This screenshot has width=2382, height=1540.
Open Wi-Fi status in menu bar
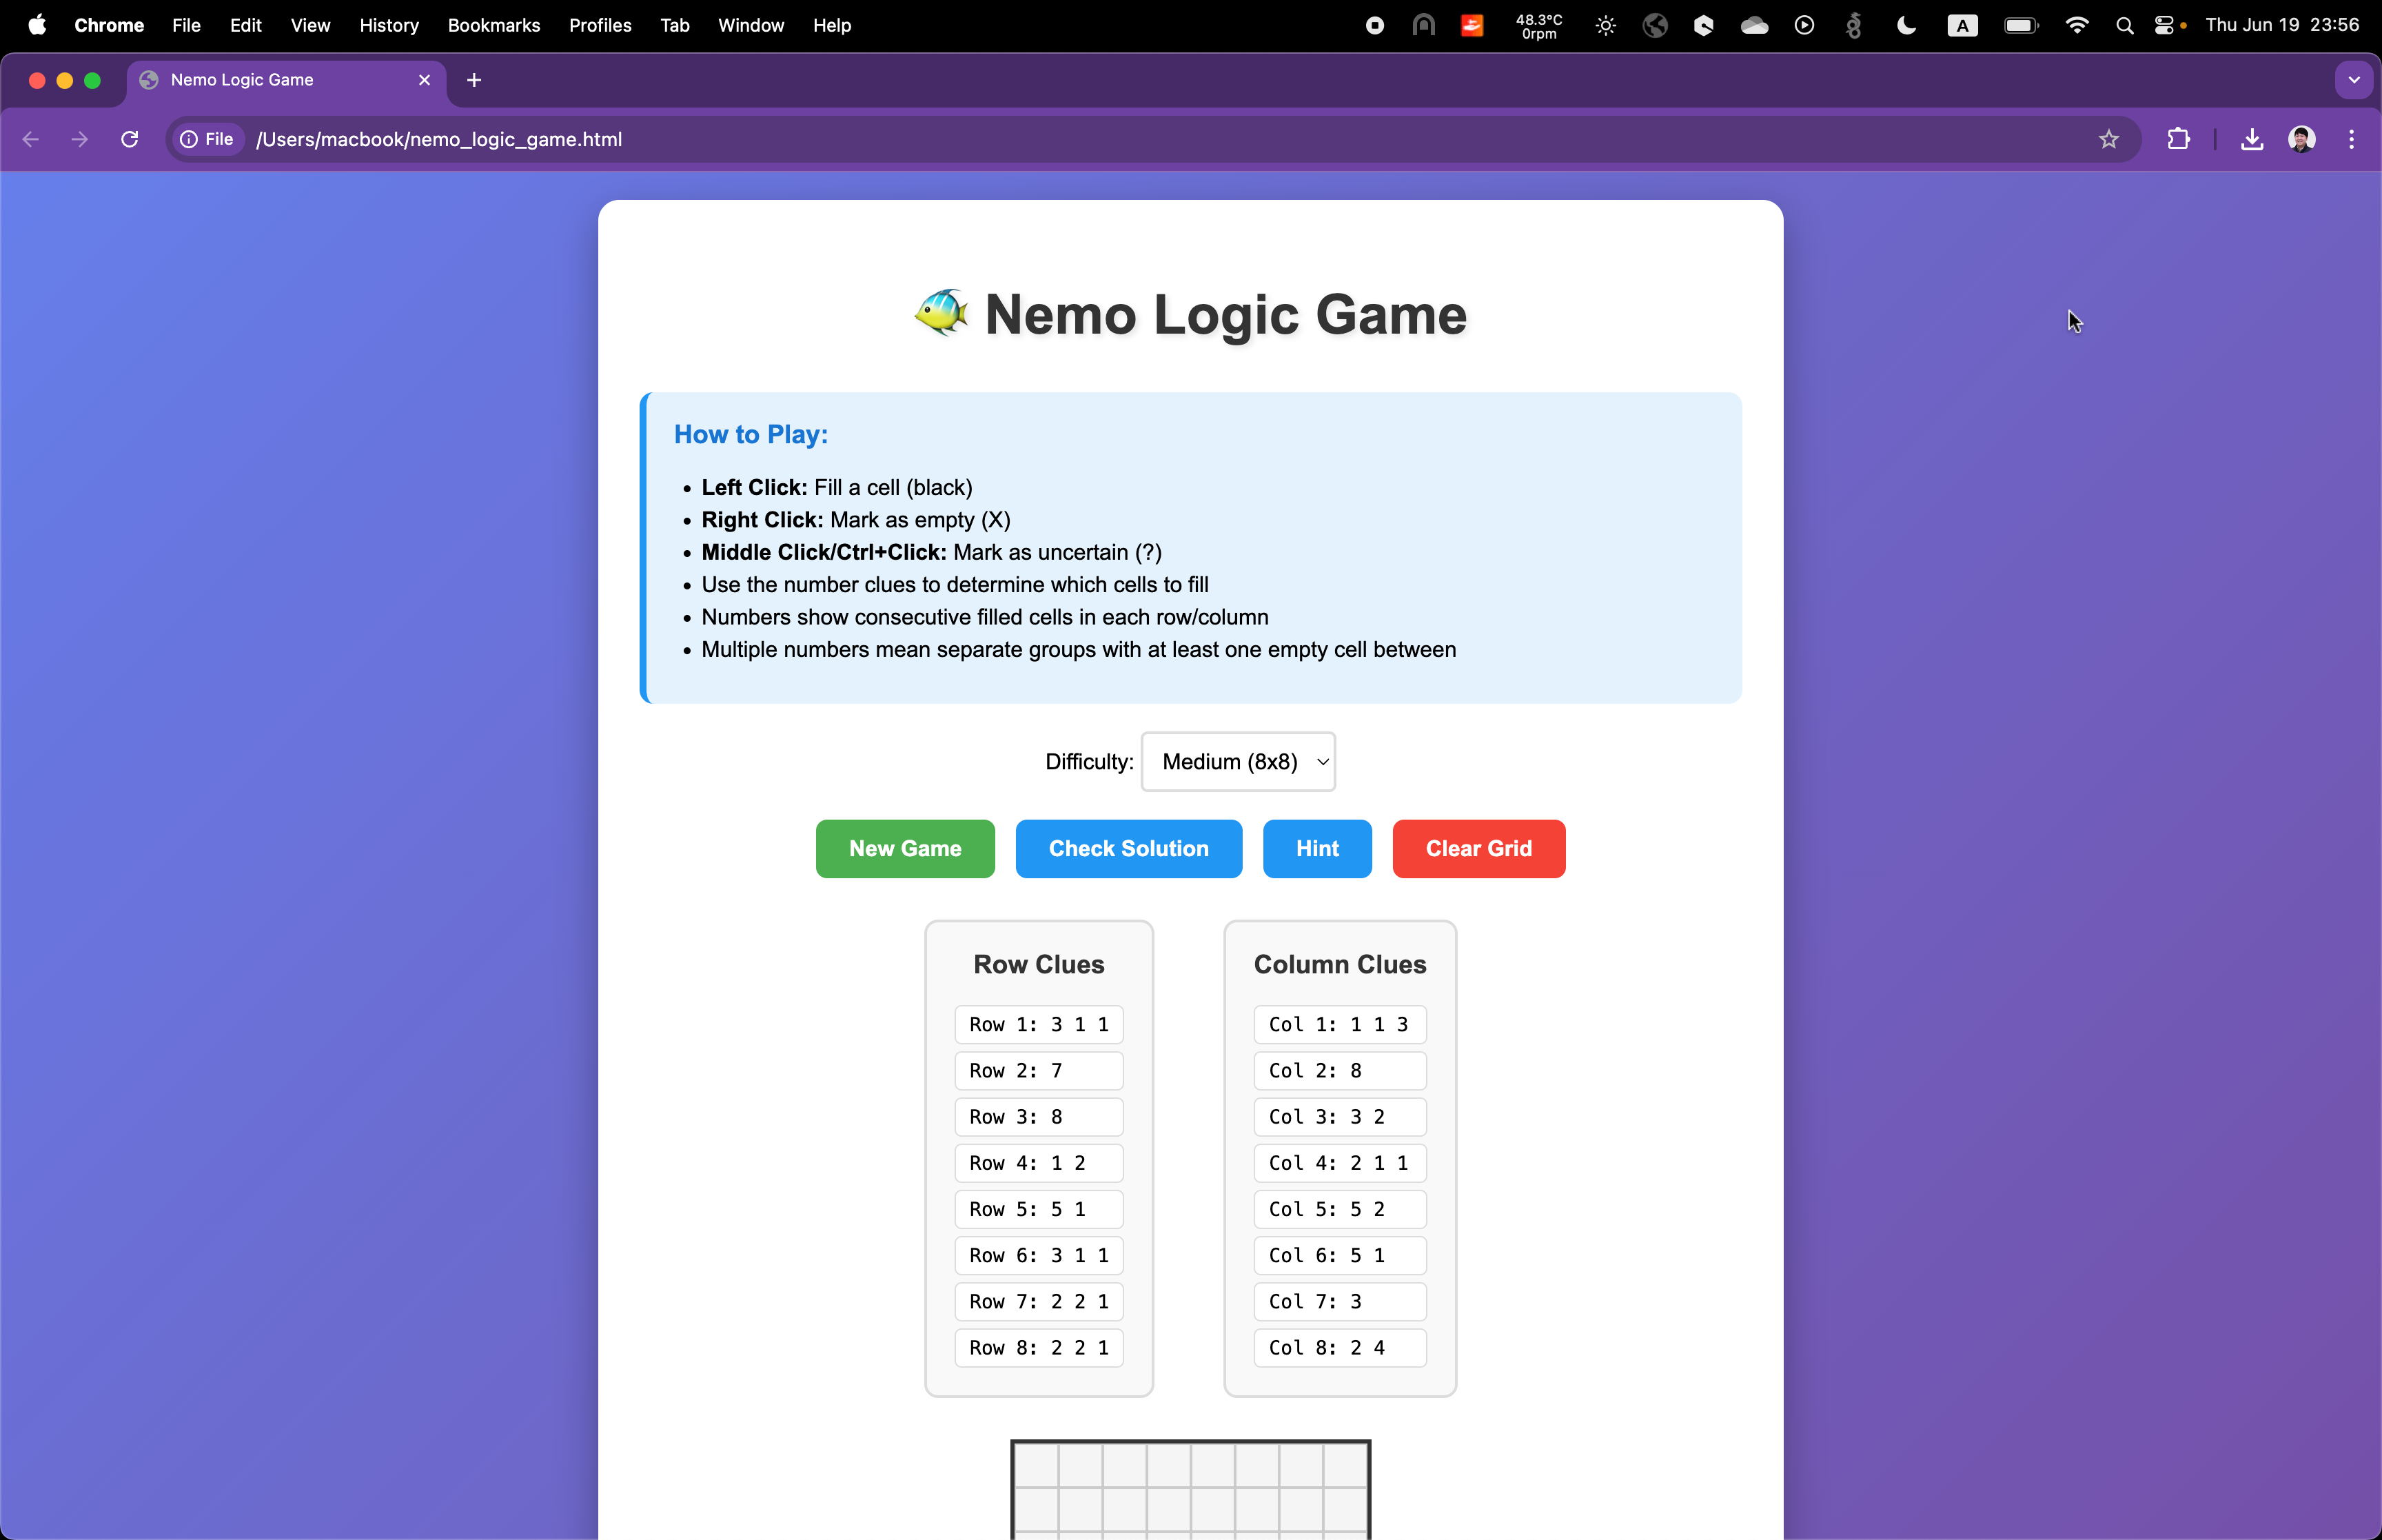click(2076, 26)
